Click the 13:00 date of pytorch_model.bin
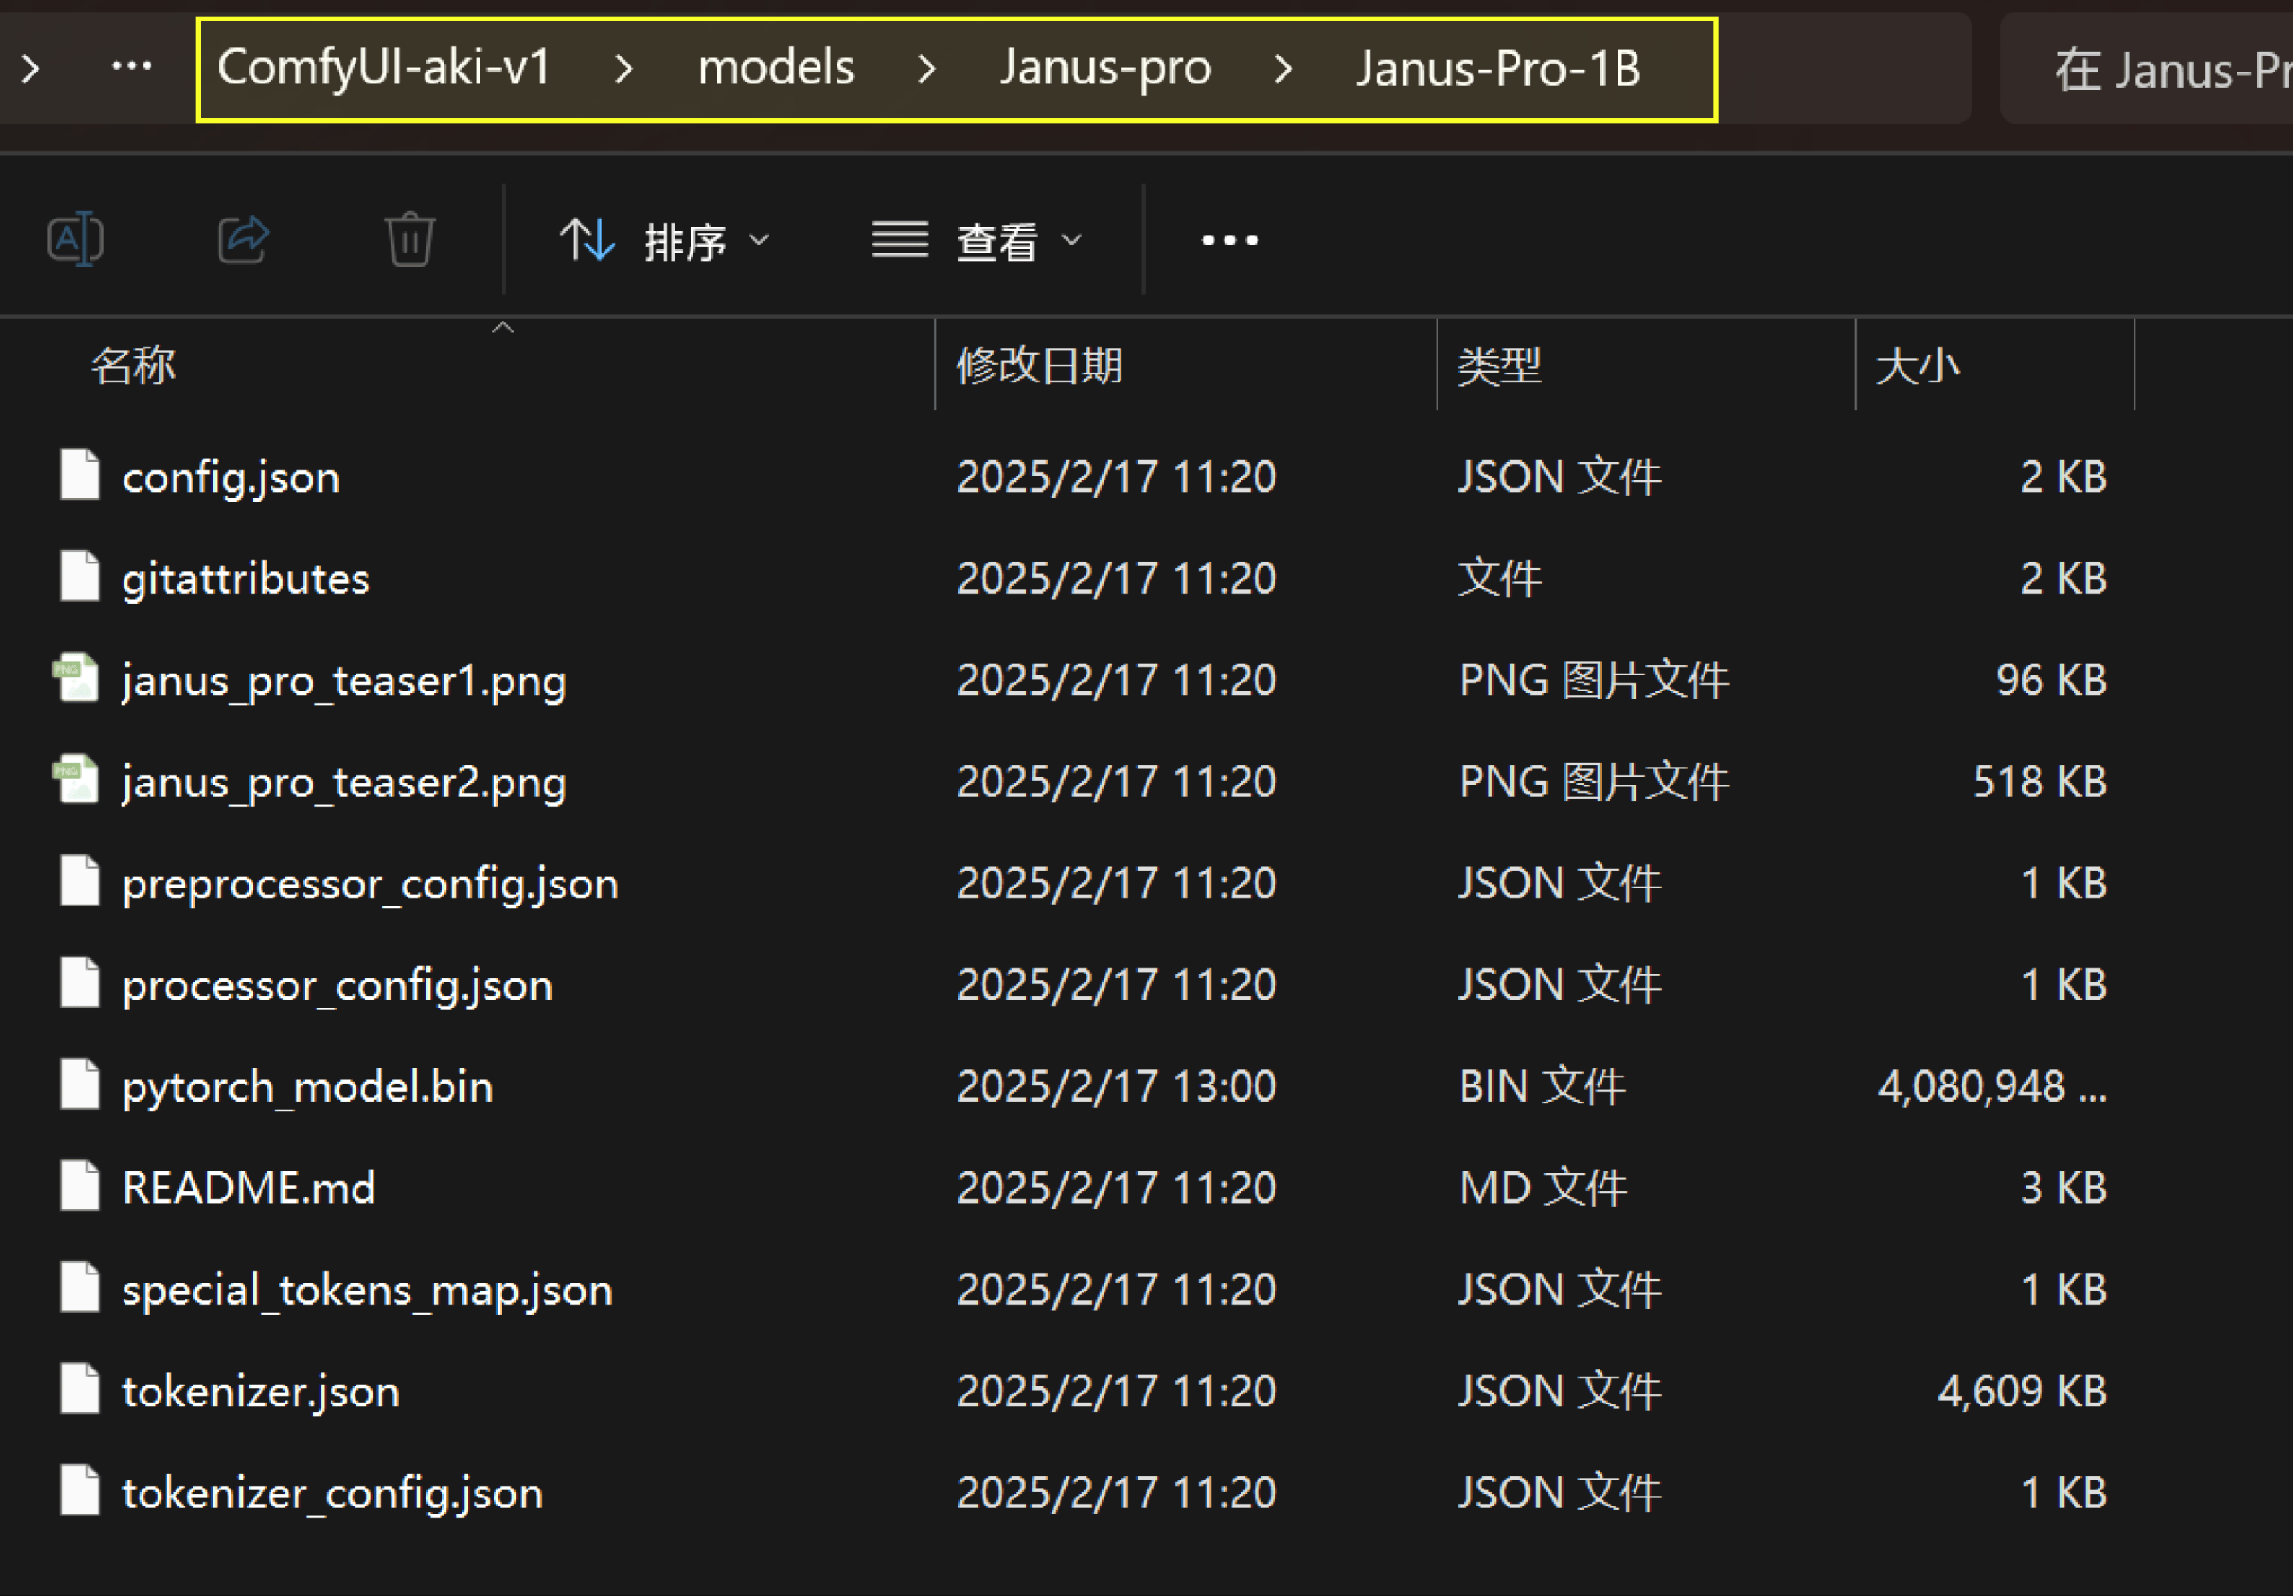The image size is (2293, 1596). 1117,1085
